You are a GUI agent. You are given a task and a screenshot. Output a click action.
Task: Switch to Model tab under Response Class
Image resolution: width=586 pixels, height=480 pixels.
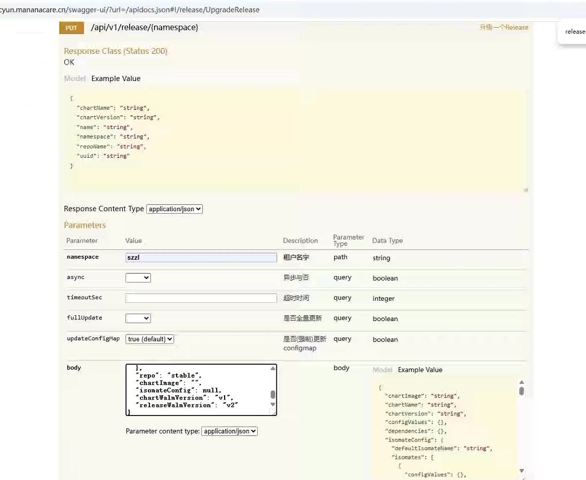tap(75, 78)
